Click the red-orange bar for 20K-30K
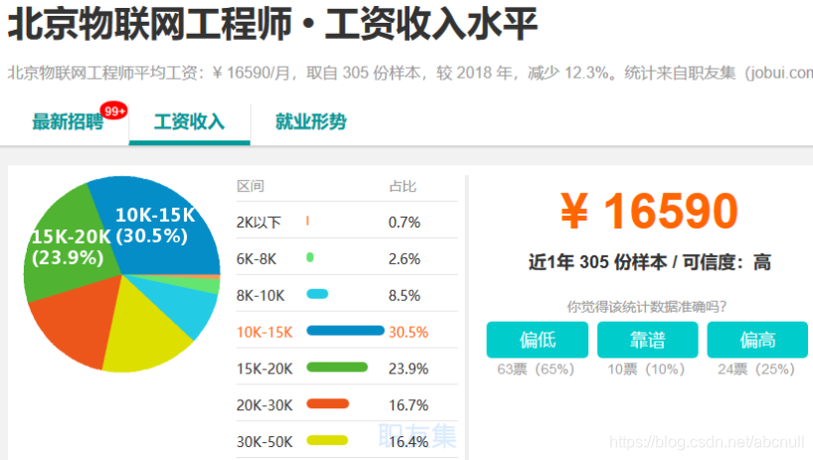 328,403
